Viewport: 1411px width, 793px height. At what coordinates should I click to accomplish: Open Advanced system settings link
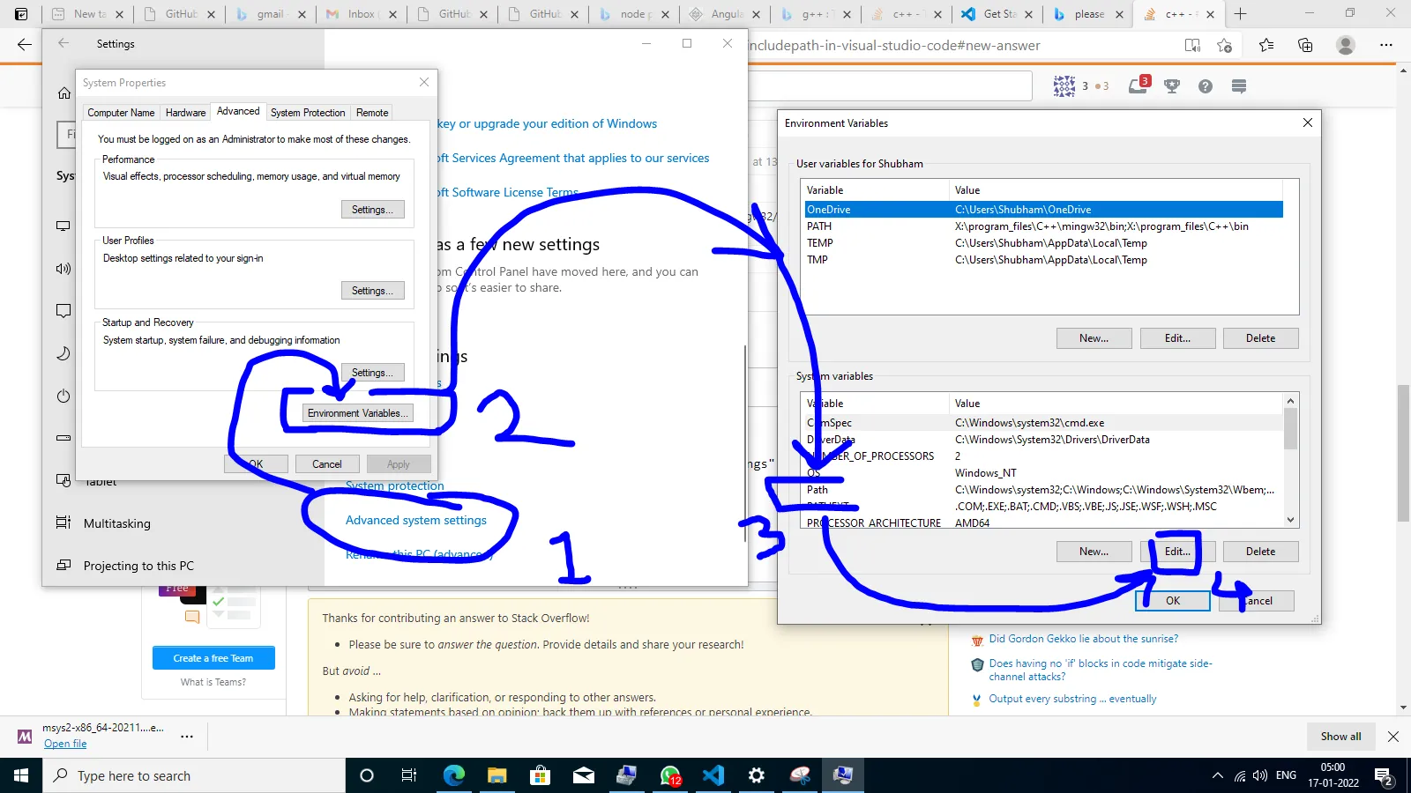coord(416,521)
